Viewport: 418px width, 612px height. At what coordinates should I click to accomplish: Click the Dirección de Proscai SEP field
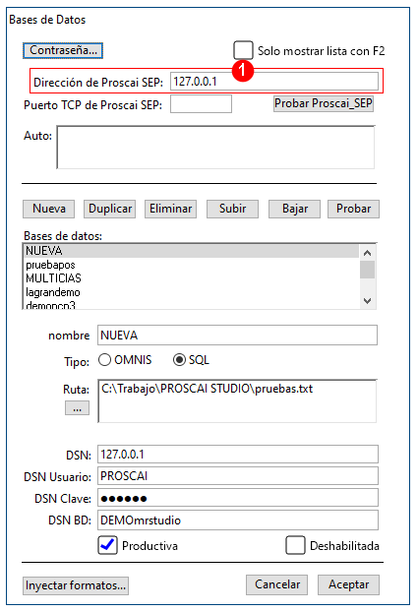pyautogui.click(x=274, y=82)
